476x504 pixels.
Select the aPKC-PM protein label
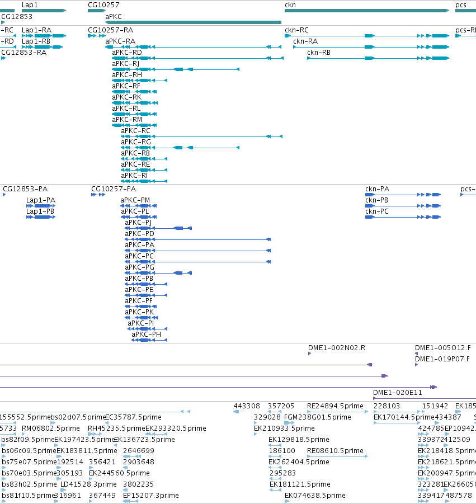[x=135, y=200]
